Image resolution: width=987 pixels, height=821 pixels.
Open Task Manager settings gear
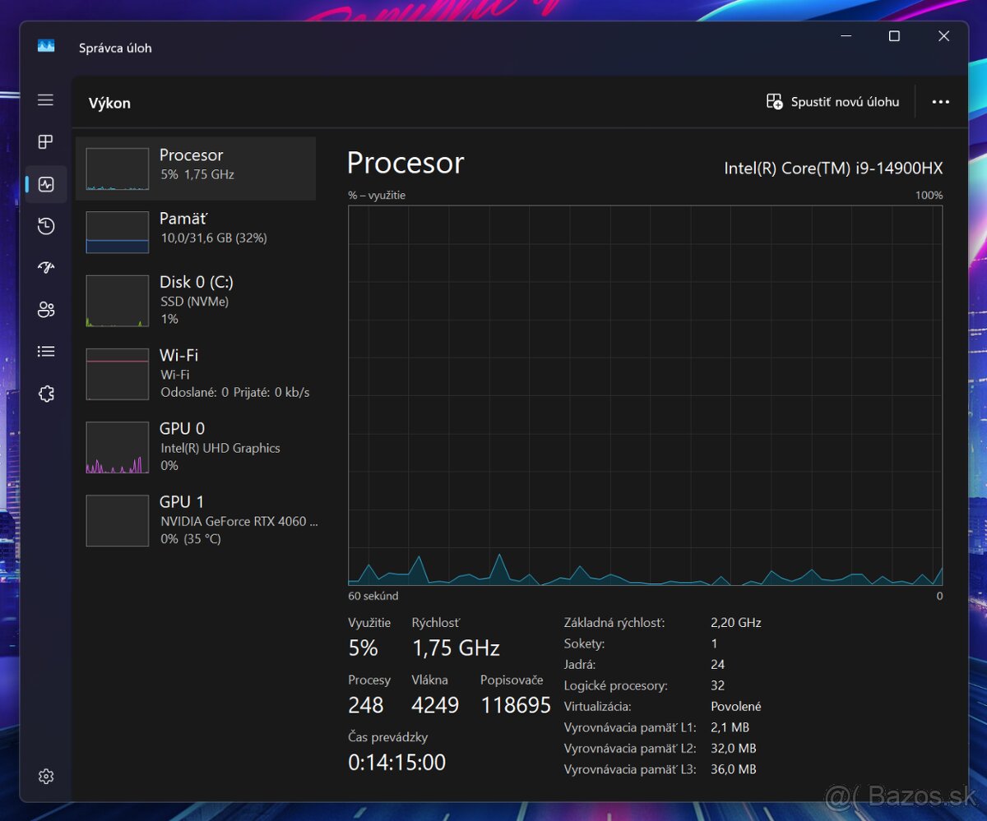click(45, 776)
